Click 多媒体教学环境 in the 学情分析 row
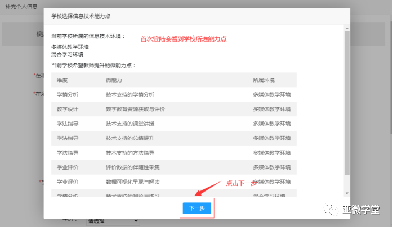 click(272, 94)
